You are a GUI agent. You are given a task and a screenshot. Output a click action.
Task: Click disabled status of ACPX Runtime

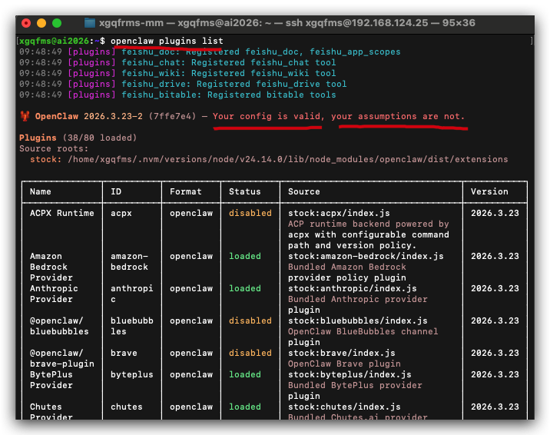point(250,213)
